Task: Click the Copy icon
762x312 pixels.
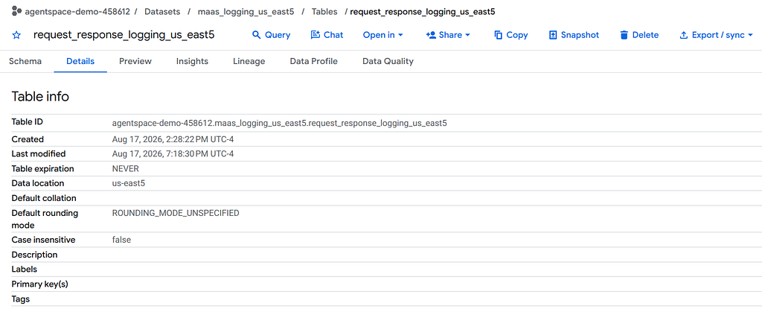Action: pyautogui.click(x=498, y=35)
